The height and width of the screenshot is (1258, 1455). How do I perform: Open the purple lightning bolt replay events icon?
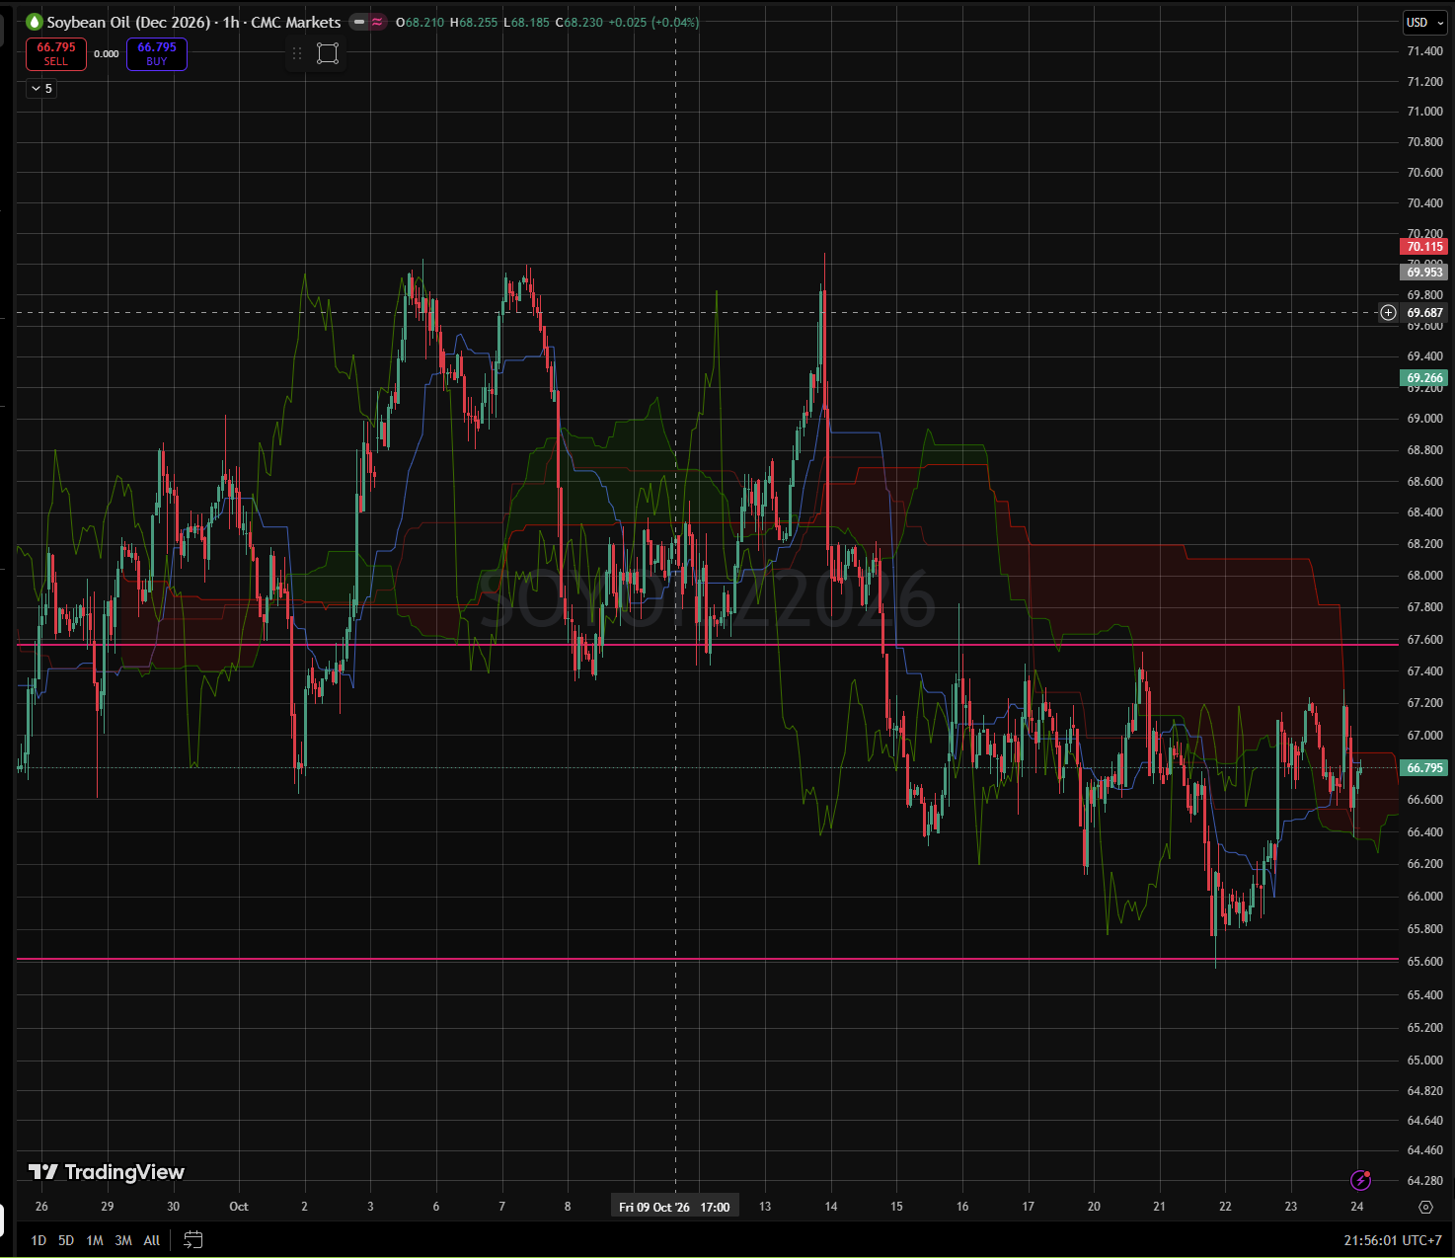point(1360,1179)
